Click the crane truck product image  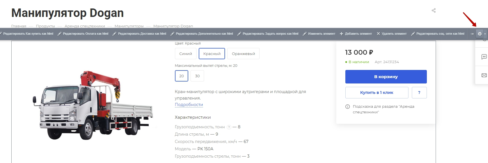coord(93,105)
